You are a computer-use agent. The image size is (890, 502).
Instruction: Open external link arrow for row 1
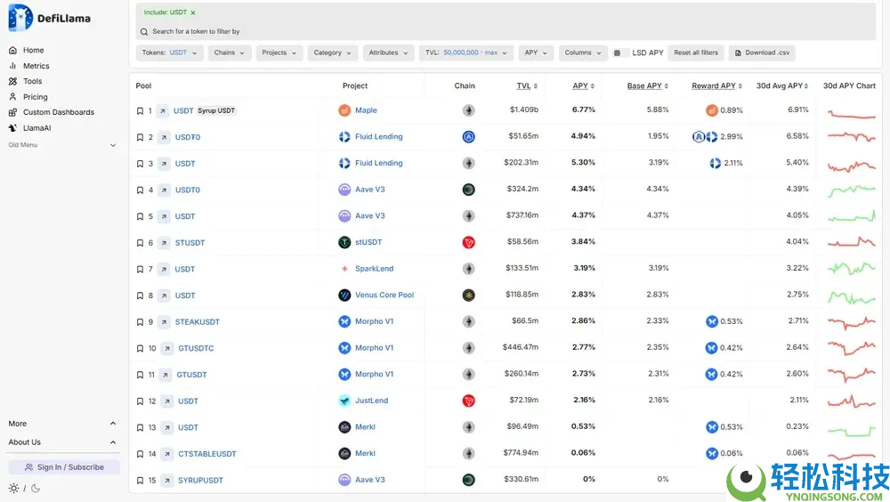tap(162, 110)
